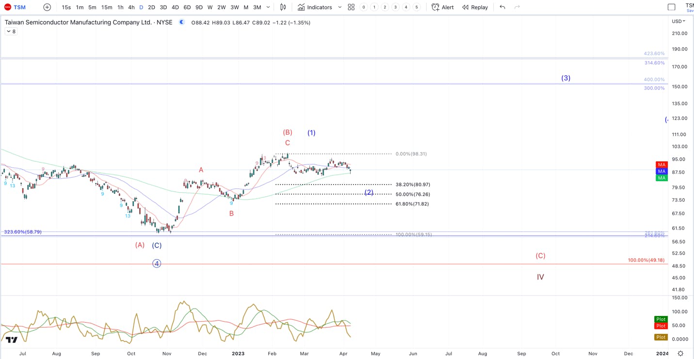Expand the Indicators favorites dropdown arrow
The image size is (694, 359).
coord(339,7)
